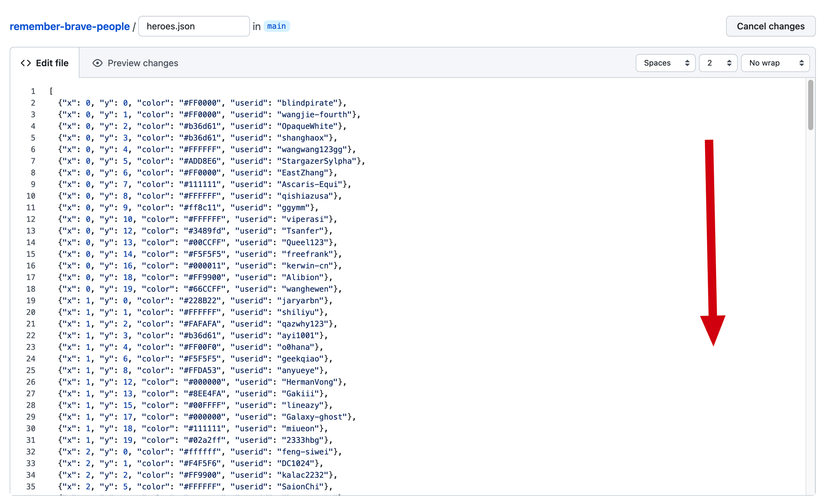Click the code brackets icon on Edit file

point(26,63)
